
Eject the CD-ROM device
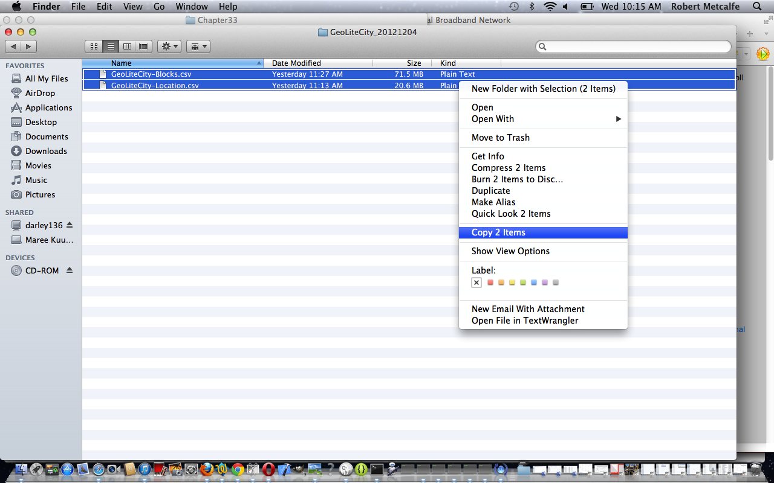pyautogui.click(x=70, y=270)
